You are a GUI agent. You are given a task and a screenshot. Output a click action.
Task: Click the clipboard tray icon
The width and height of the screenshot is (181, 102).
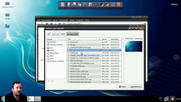pyautogui.click(x=172, y=99)
